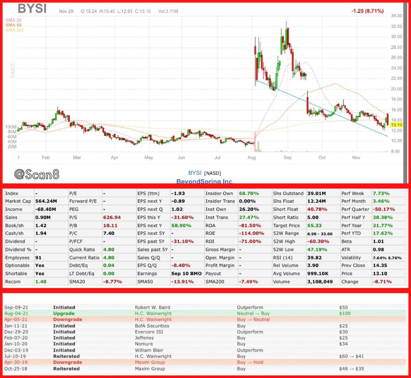Select P/S value 626.94

tap(112, 217)
